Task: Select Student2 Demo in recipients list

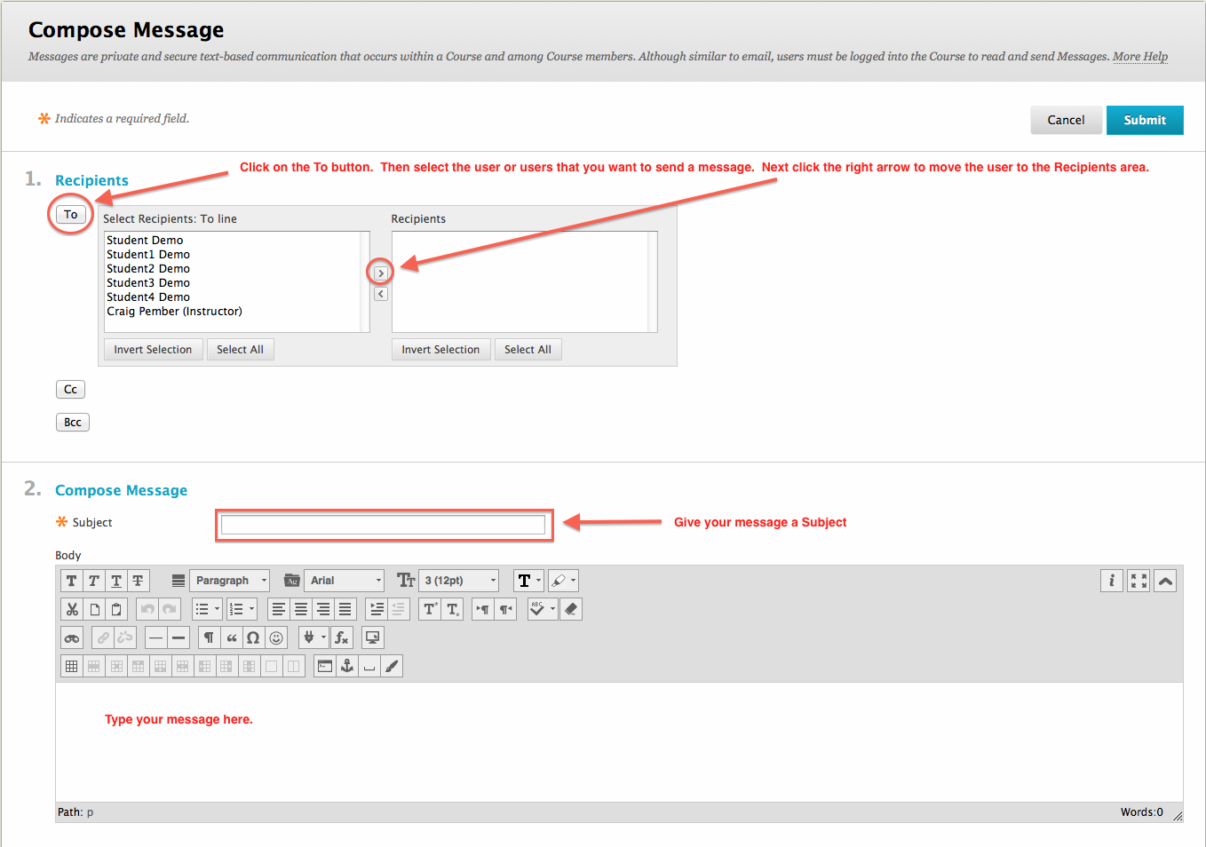Action: click(x=148, y=269)
